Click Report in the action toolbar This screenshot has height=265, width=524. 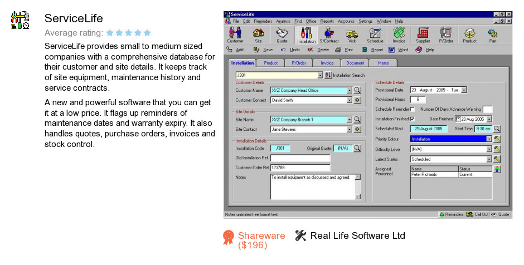coord(372,50)
